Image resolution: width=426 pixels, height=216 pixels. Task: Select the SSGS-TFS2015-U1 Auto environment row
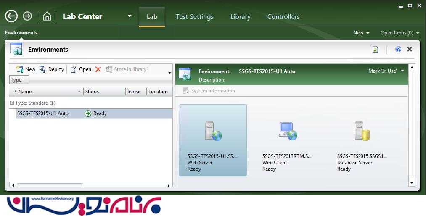tap(43, 113)
